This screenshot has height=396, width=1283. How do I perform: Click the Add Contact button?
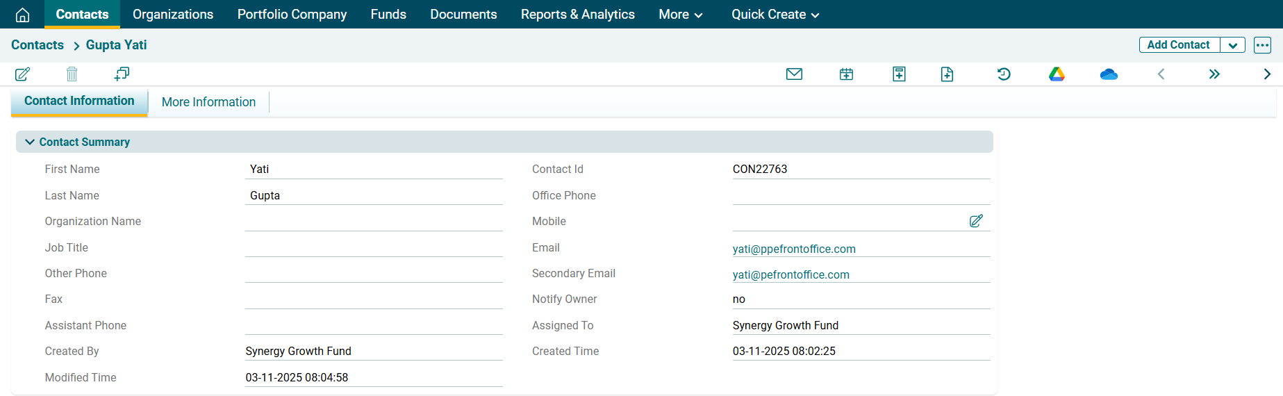click(1178, 45)
